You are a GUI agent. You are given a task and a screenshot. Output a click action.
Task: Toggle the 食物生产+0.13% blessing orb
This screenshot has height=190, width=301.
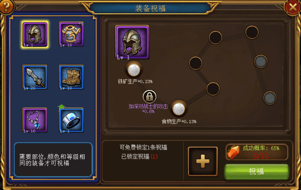(x=179, y=109)
